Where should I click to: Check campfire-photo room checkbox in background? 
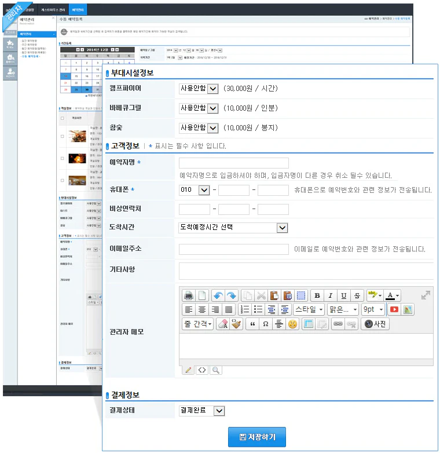tap(62, 158)
